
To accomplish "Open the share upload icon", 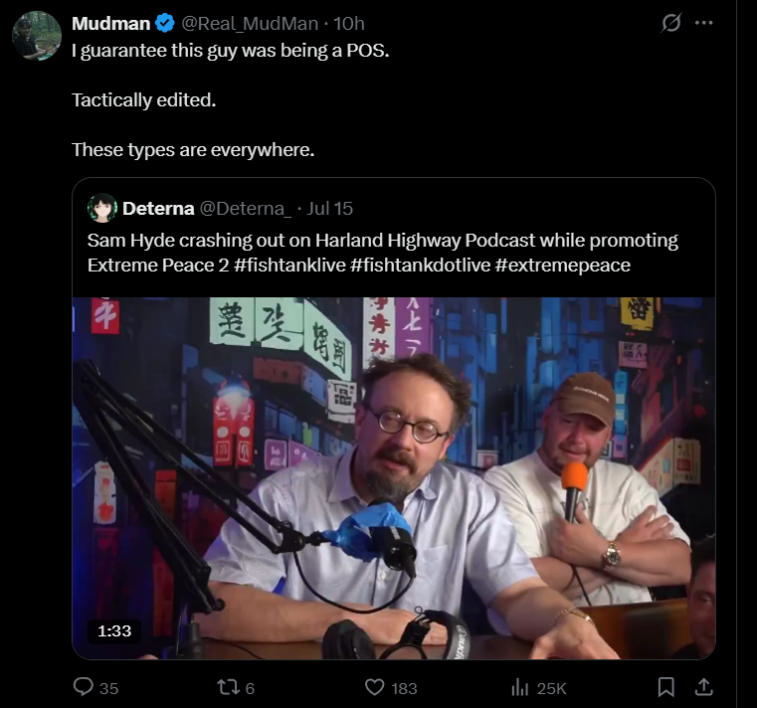I will point(704,687).
